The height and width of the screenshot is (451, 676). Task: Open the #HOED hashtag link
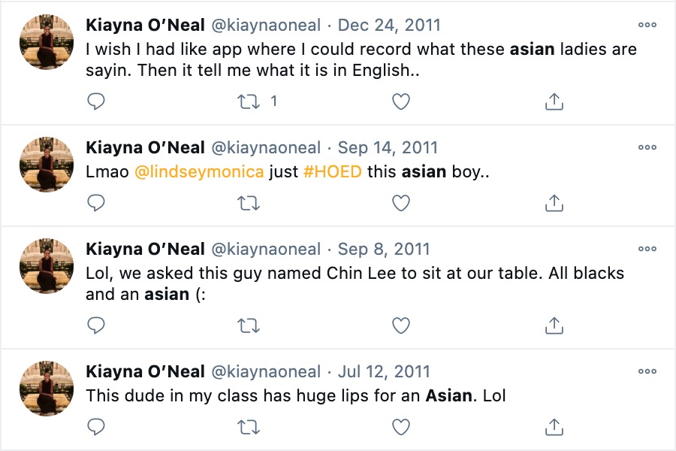pyautogui.click(x=332, y=171)
